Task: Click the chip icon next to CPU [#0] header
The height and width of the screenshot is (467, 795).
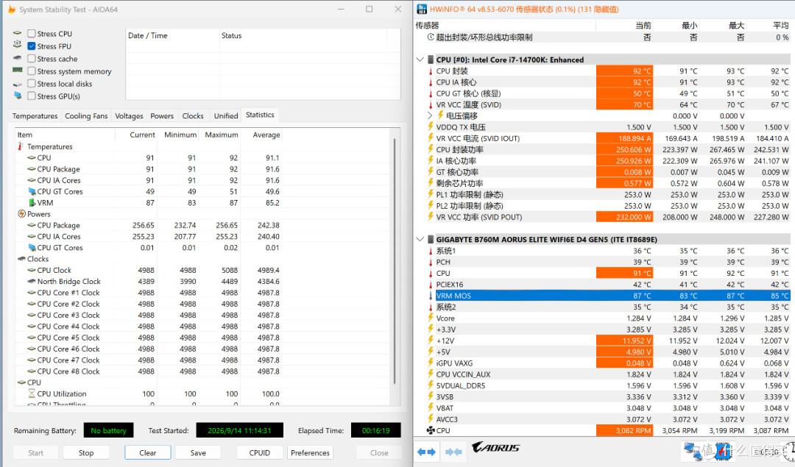Action: 431,60
